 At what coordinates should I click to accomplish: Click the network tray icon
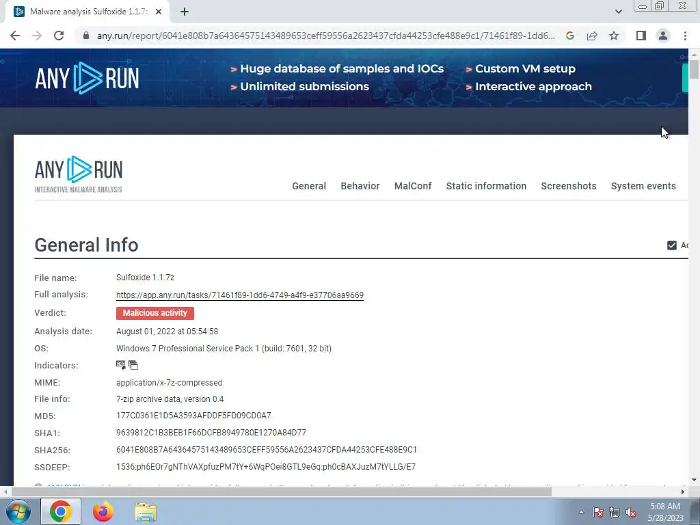point(615,512)
